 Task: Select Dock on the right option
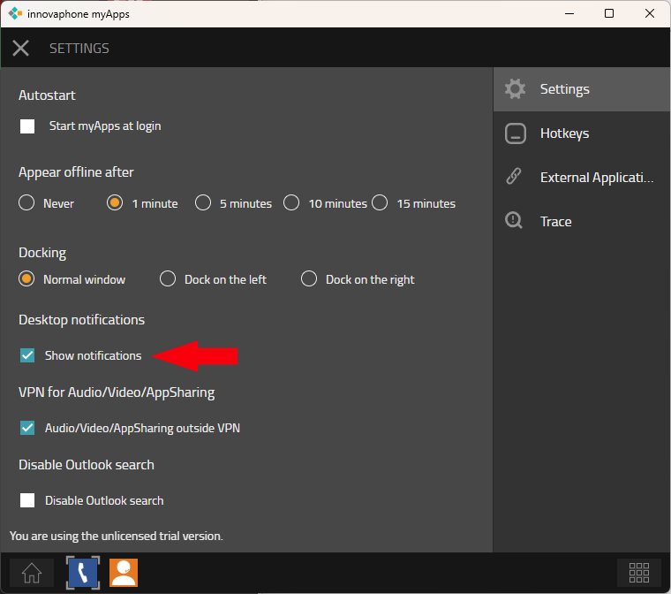[x=309, y=279]
